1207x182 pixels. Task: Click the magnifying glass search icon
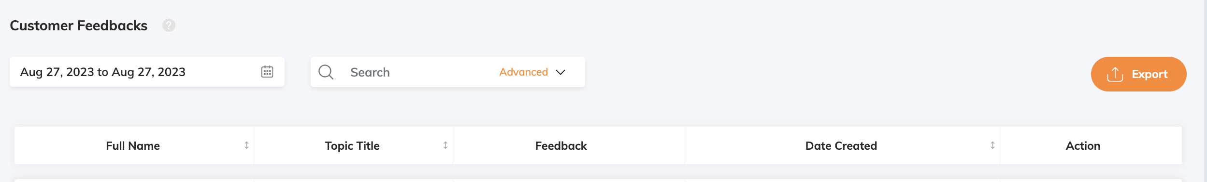coord(326,72)
